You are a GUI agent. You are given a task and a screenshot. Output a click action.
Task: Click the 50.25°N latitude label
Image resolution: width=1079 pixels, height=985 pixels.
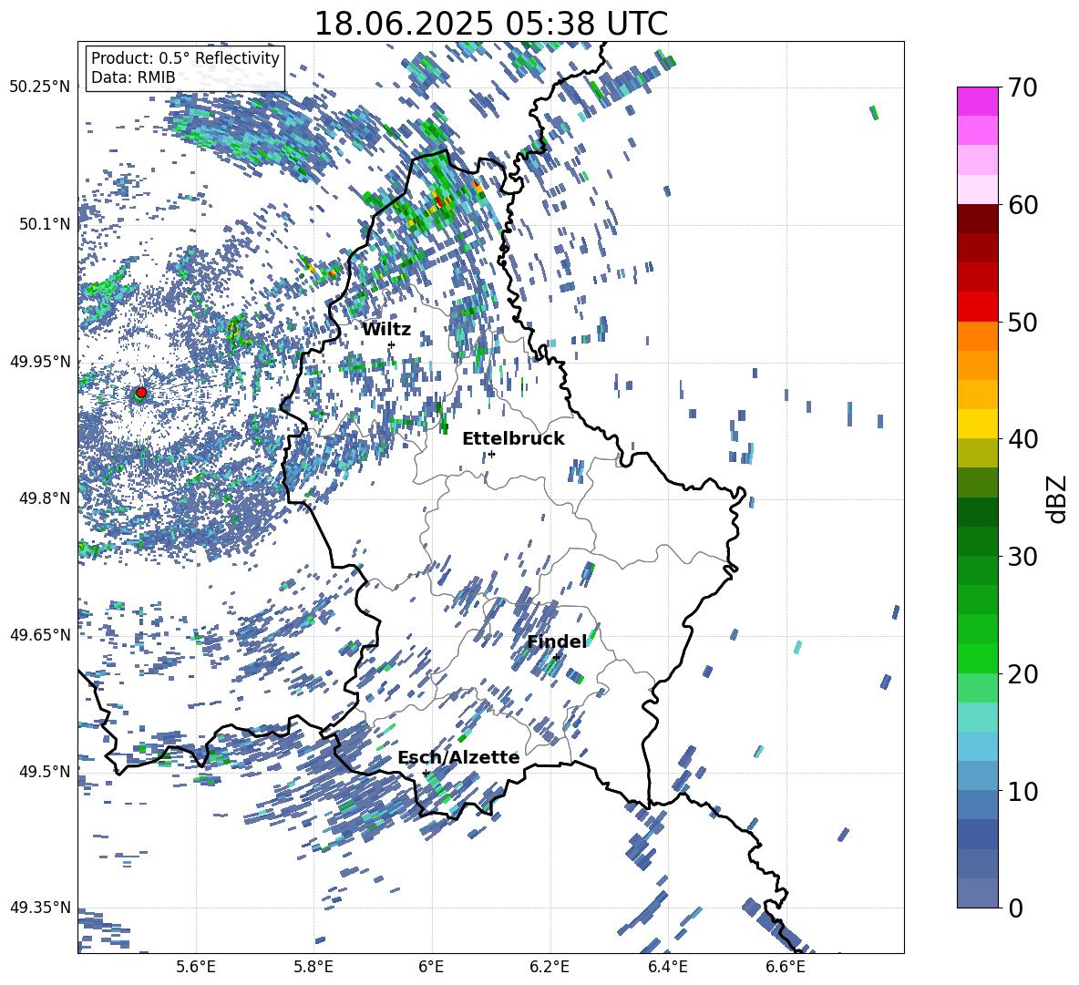pos(40,87)
